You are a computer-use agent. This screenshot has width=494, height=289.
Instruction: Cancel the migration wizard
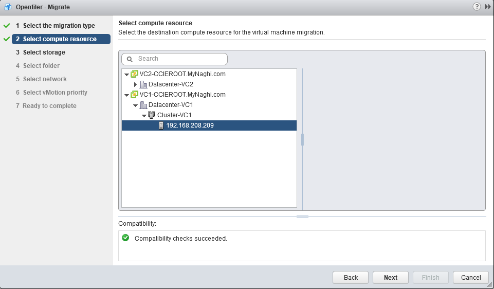(x=471, y=278)
